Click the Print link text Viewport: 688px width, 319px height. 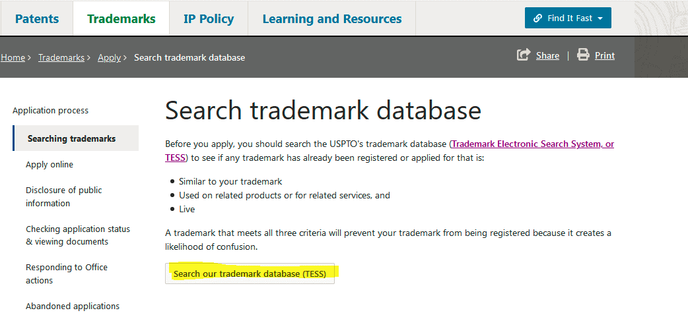click(x=605, y=55)
